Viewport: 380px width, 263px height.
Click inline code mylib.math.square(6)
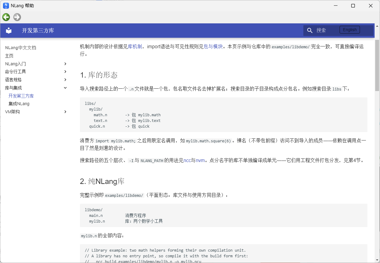tap(209, 141)
